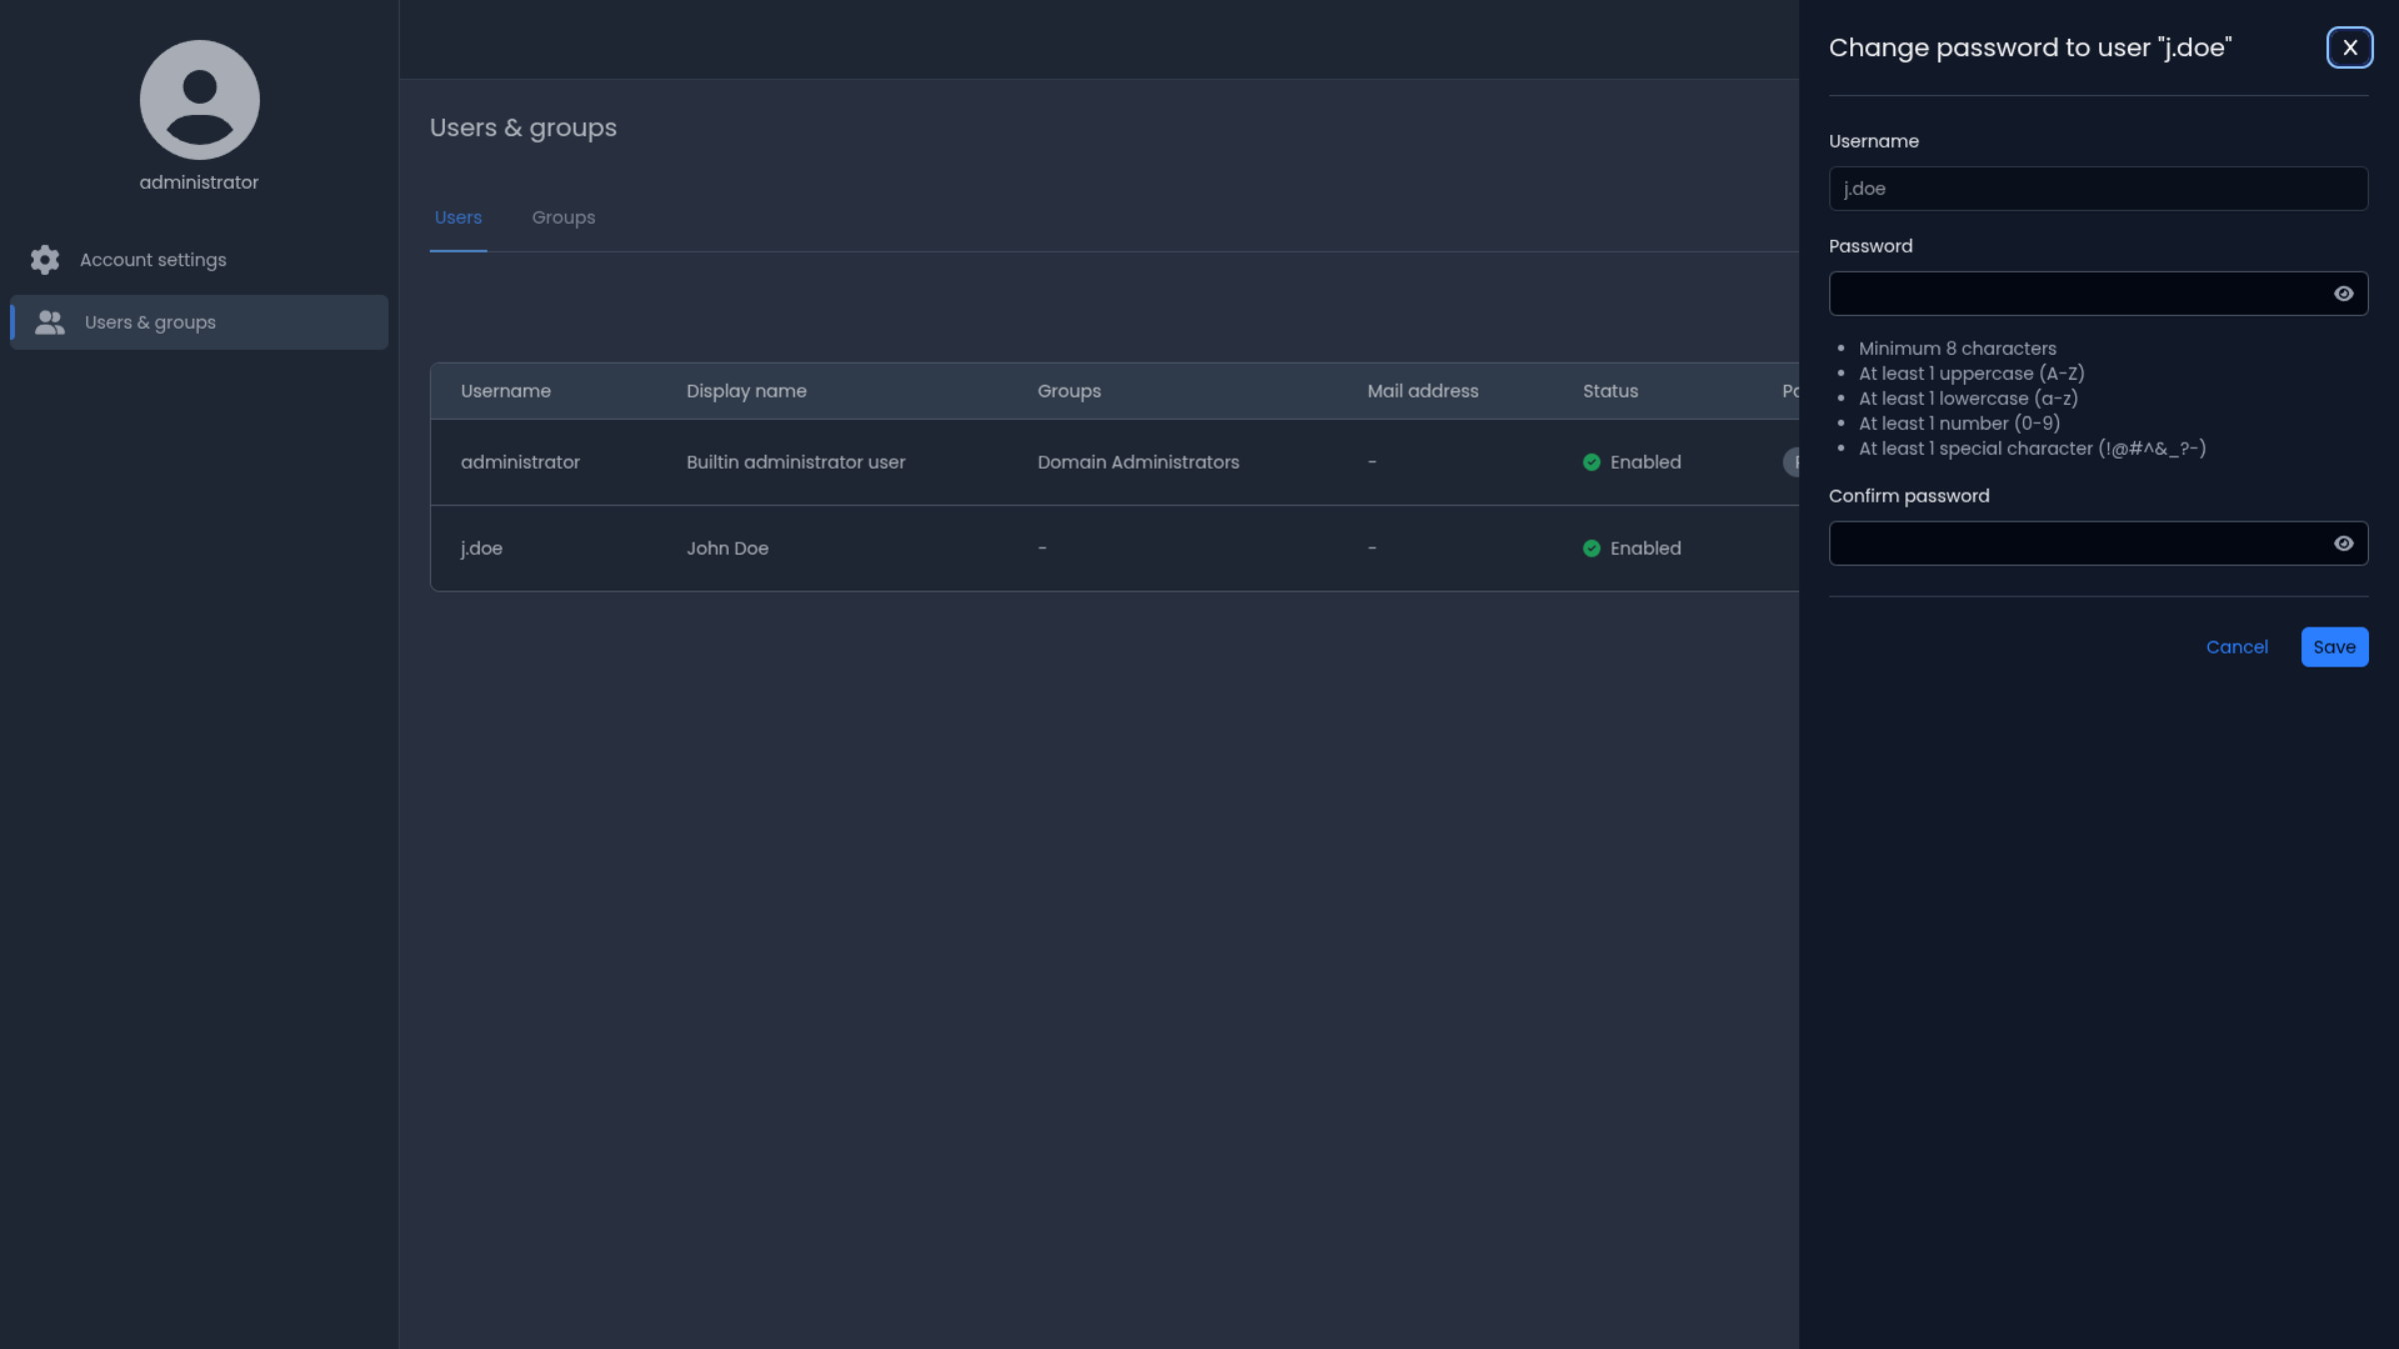Click the Enabled status icon for administrator

pos(1591,463)
